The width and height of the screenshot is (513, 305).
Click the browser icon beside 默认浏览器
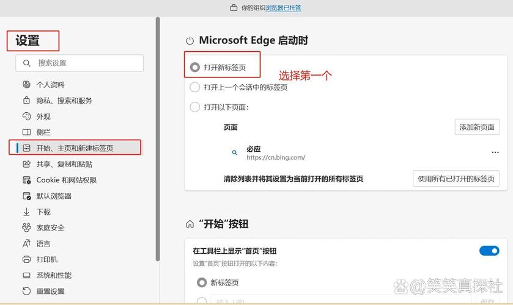point(26,196)
